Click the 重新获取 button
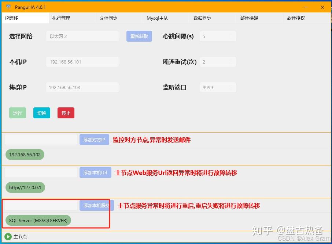Image resolution: width=332 pixels, height=244 pixels. tap(139, 36)
